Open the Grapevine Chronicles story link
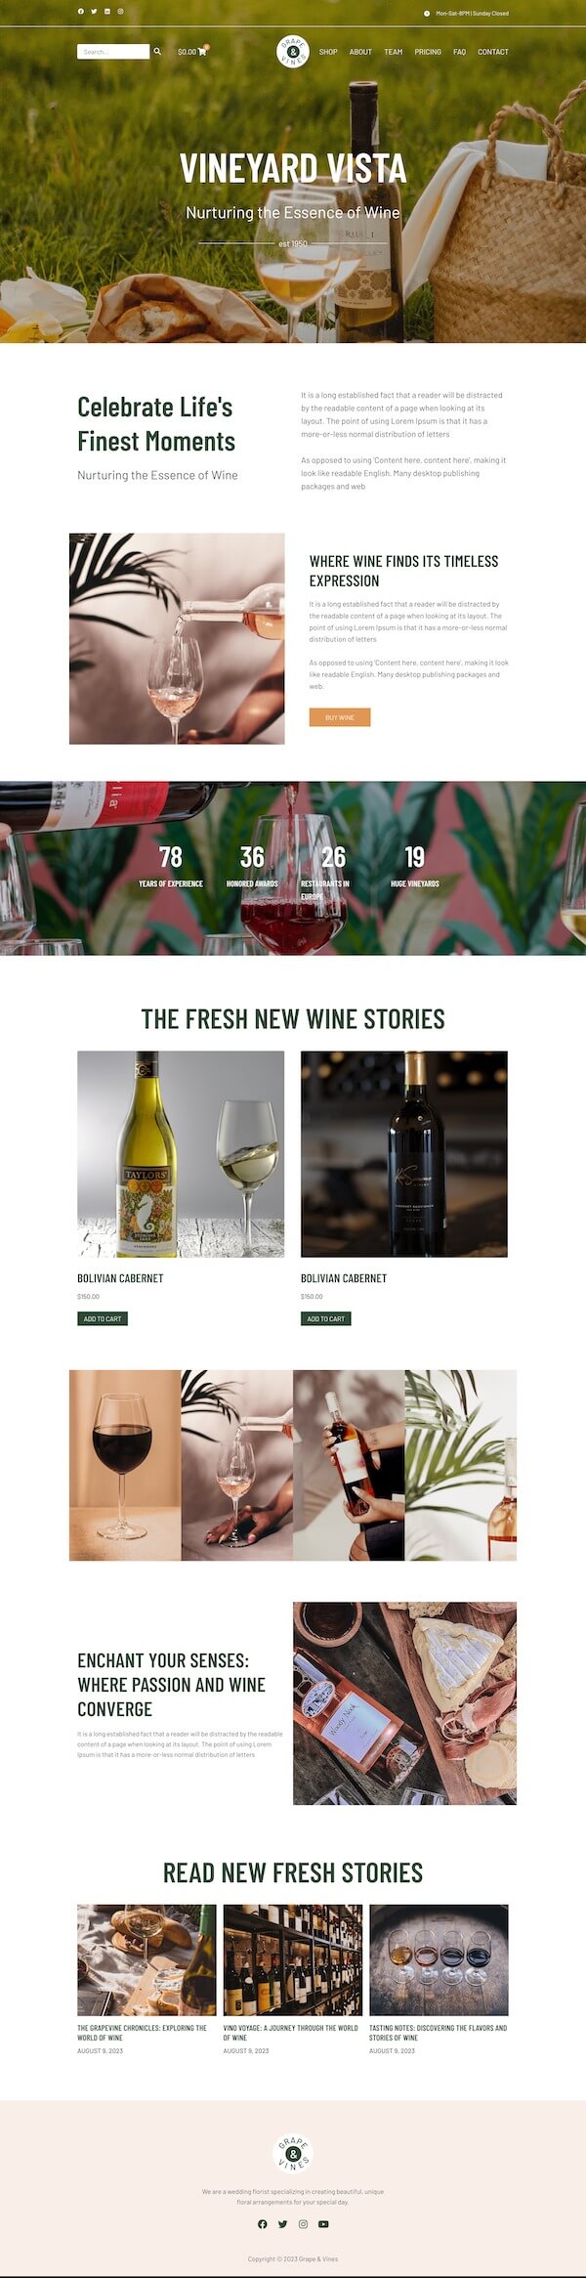 click(143, 2033)
